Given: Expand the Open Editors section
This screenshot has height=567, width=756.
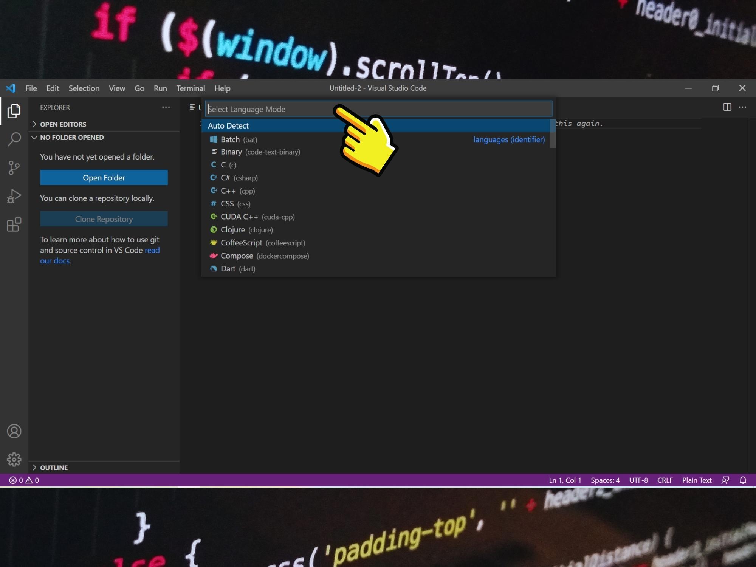Looking at the screenshot, I should pos(104,124).
